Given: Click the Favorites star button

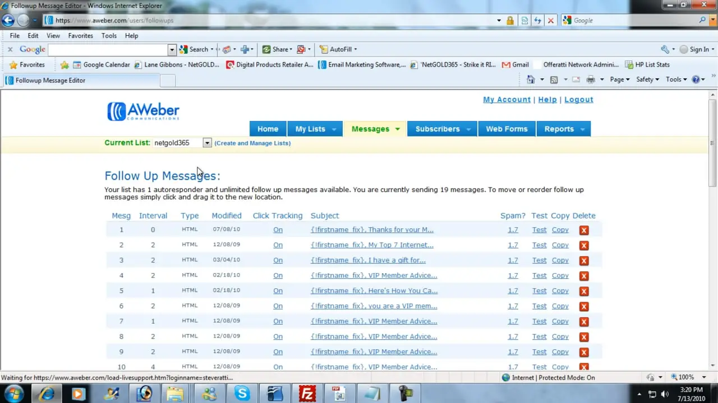Looking at the screenshot, I should point(27,64).
